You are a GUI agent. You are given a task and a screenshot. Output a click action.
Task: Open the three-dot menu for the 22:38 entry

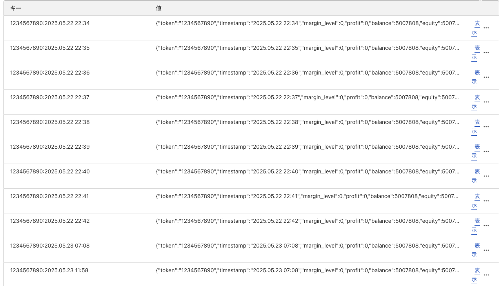tap(486, 127)
